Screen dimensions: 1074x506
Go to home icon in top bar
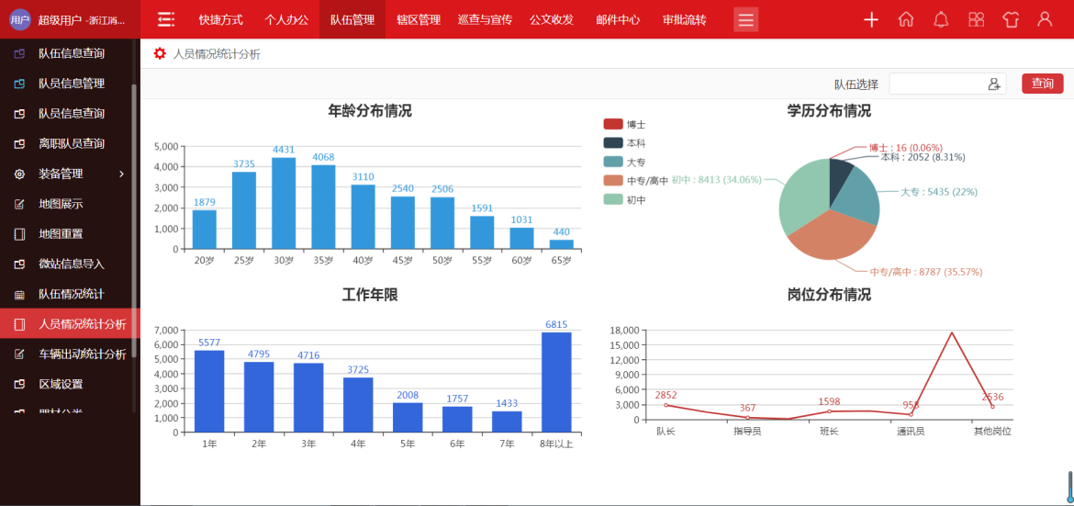coord(906,19)
